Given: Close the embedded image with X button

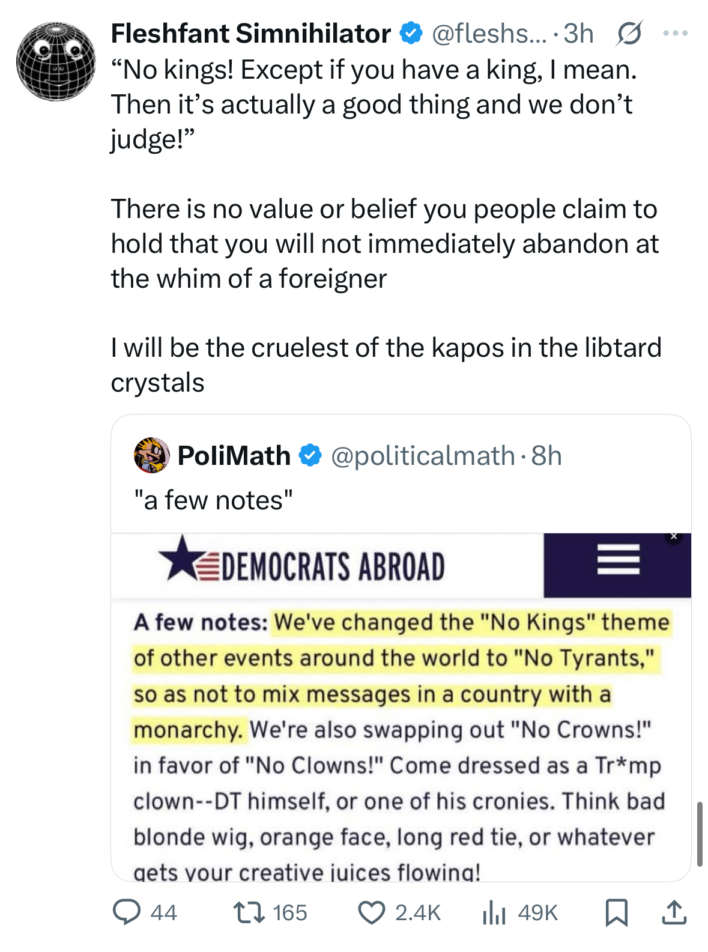Looking at the screenshot, I should coord(674,537).
